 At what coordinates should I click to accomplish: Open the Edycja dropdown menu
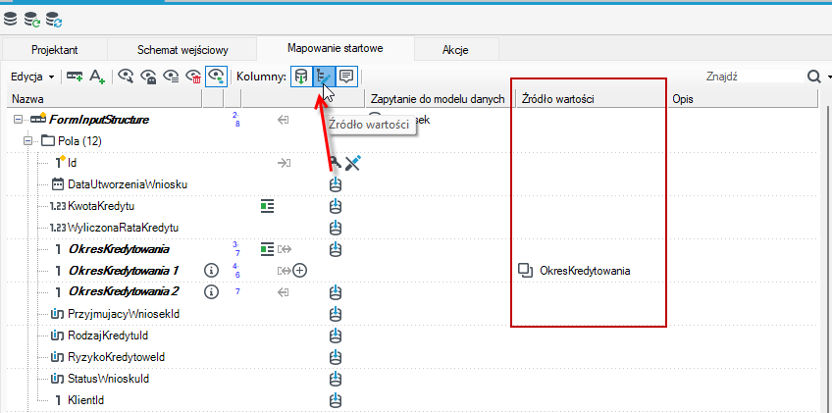click(x=32, y=77)
